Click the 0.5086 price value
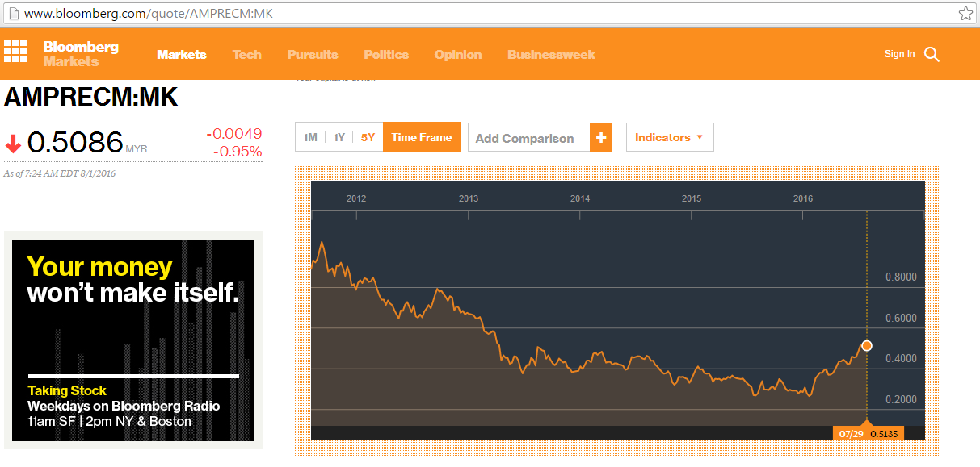 (75, 143)
